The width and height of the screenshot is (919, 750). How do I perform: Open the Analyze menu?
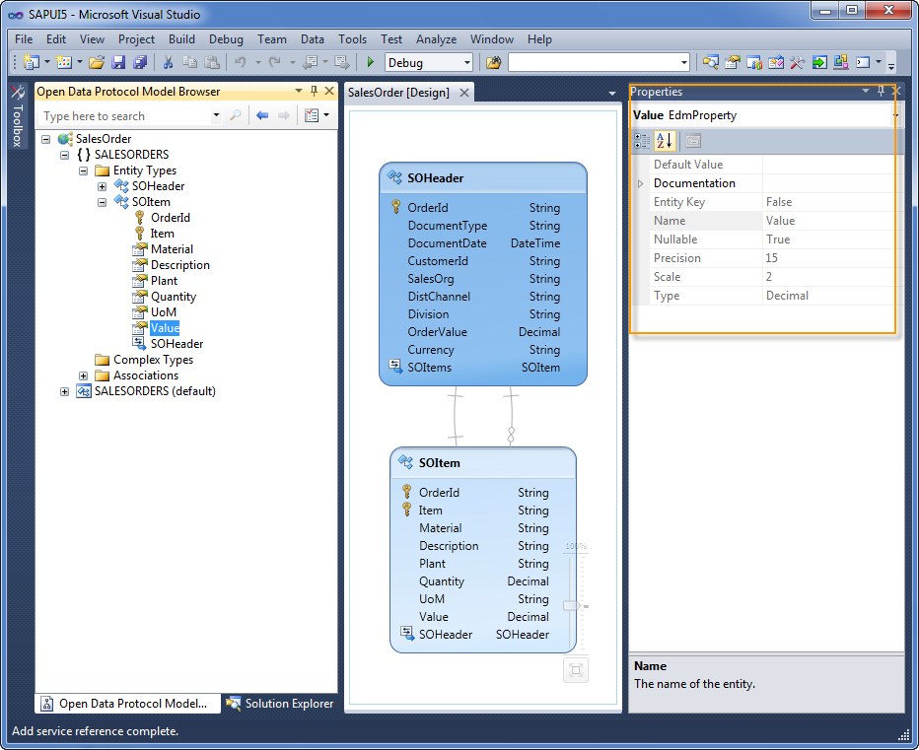(436, 39)
